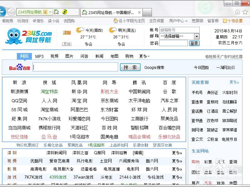250x187 pixels.
Task: Open the 爱奇艺高清 link
Action: (59, 161)
